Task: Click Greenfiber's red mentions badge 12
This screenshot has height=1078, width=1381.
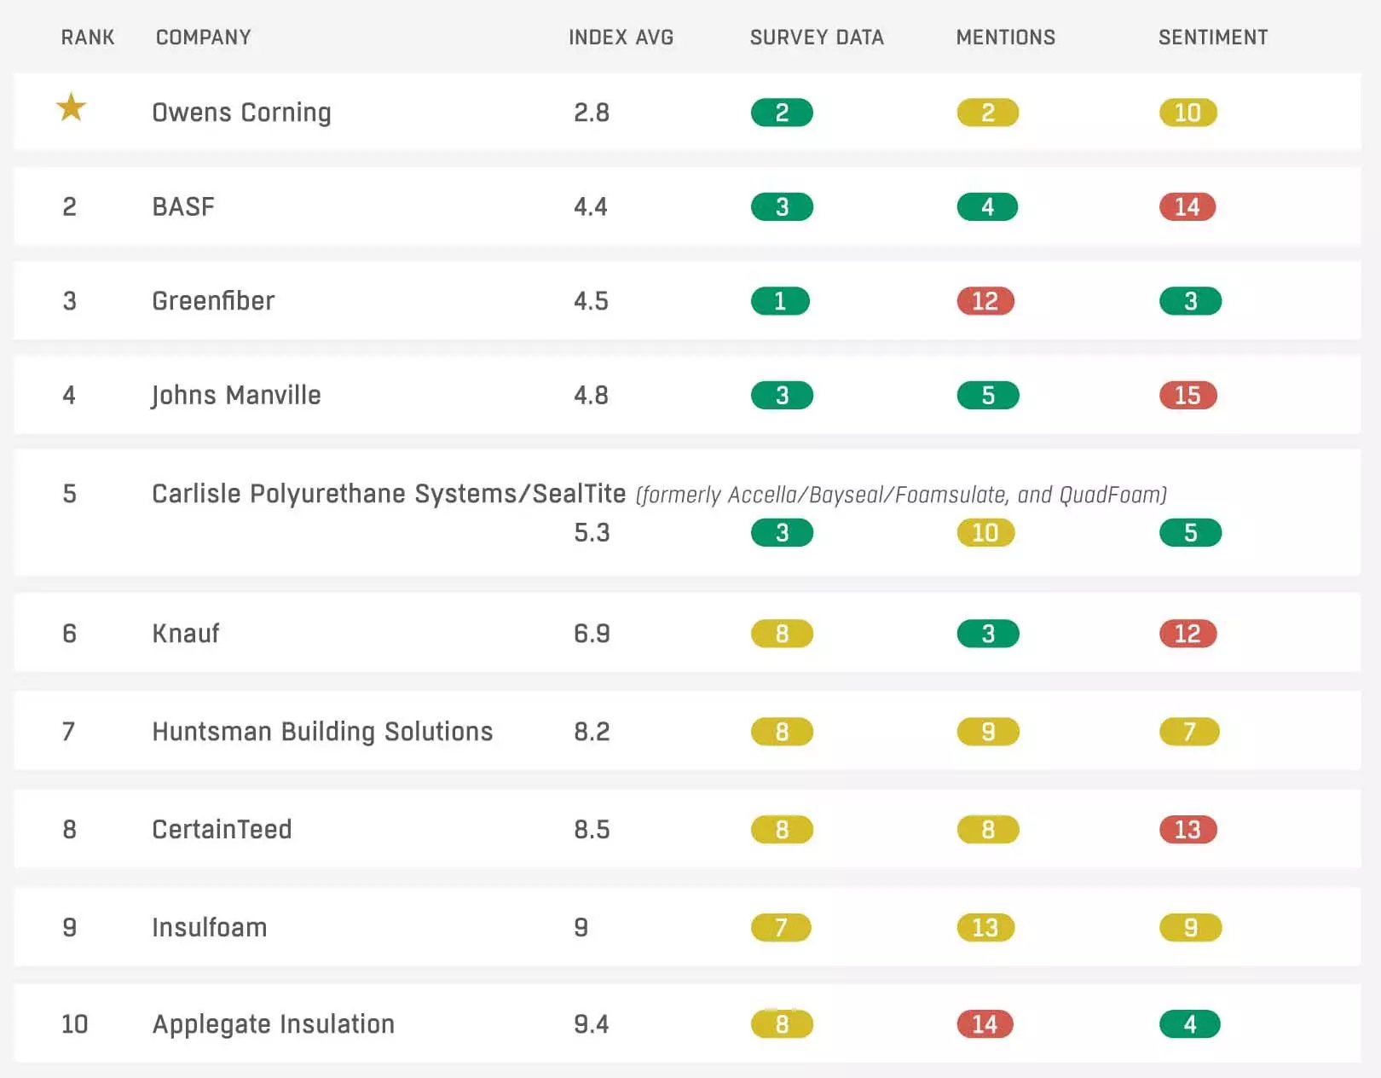Action: [985, 301]
